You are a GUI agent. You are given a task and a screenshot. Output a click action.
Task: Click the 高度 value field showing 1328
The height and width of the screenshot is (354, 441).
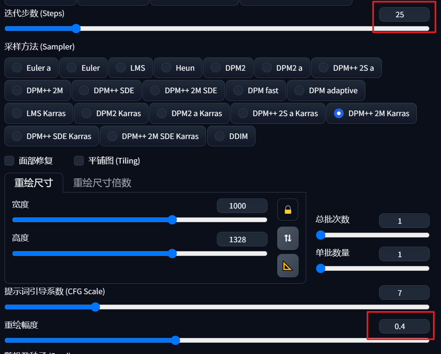click(242, 239)
